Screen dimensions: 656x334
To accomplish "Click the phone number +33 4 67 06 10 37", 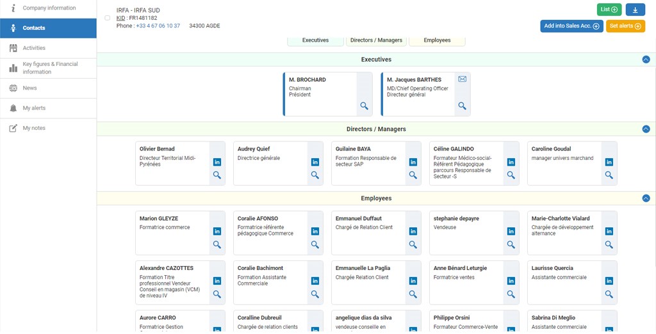I will click(158, 26).
